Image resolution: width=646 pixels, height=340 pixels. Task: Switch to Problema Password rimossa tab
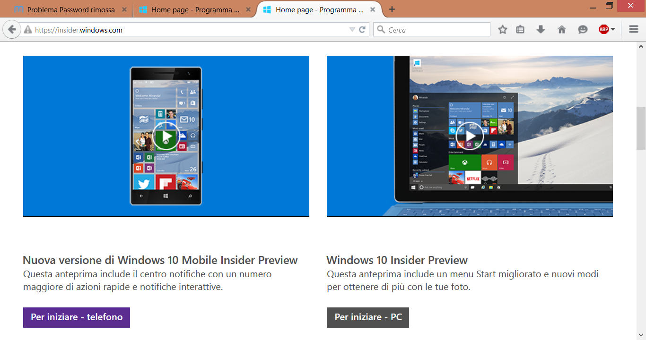point(71,9)
